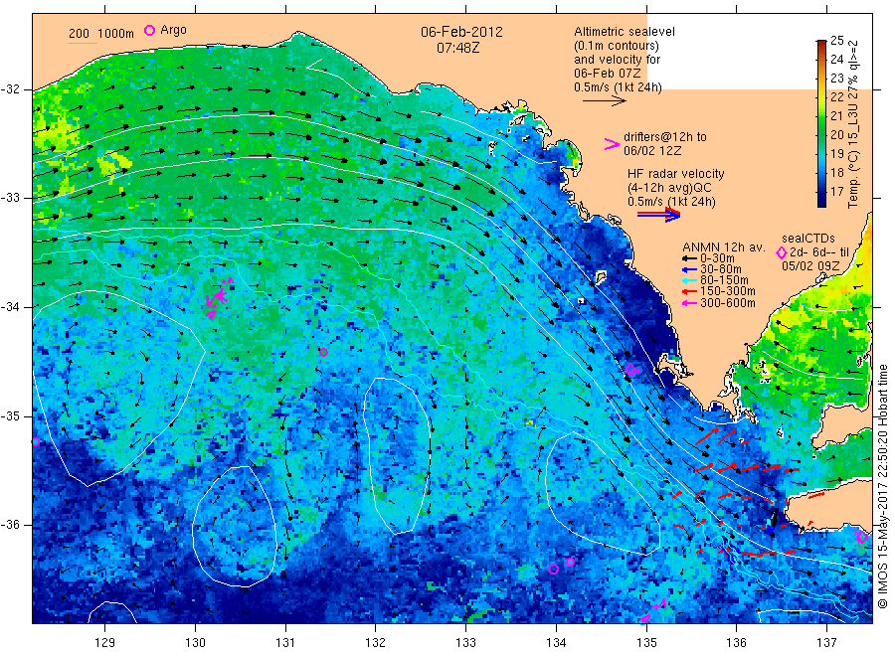Click the altimetric velocity scale arrow in legend
This screenshot has height=656, width=895.
coord(604,101)
